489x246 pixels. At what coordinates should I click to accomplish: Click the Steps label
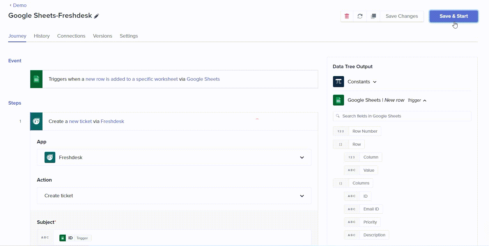click(15, 103)
